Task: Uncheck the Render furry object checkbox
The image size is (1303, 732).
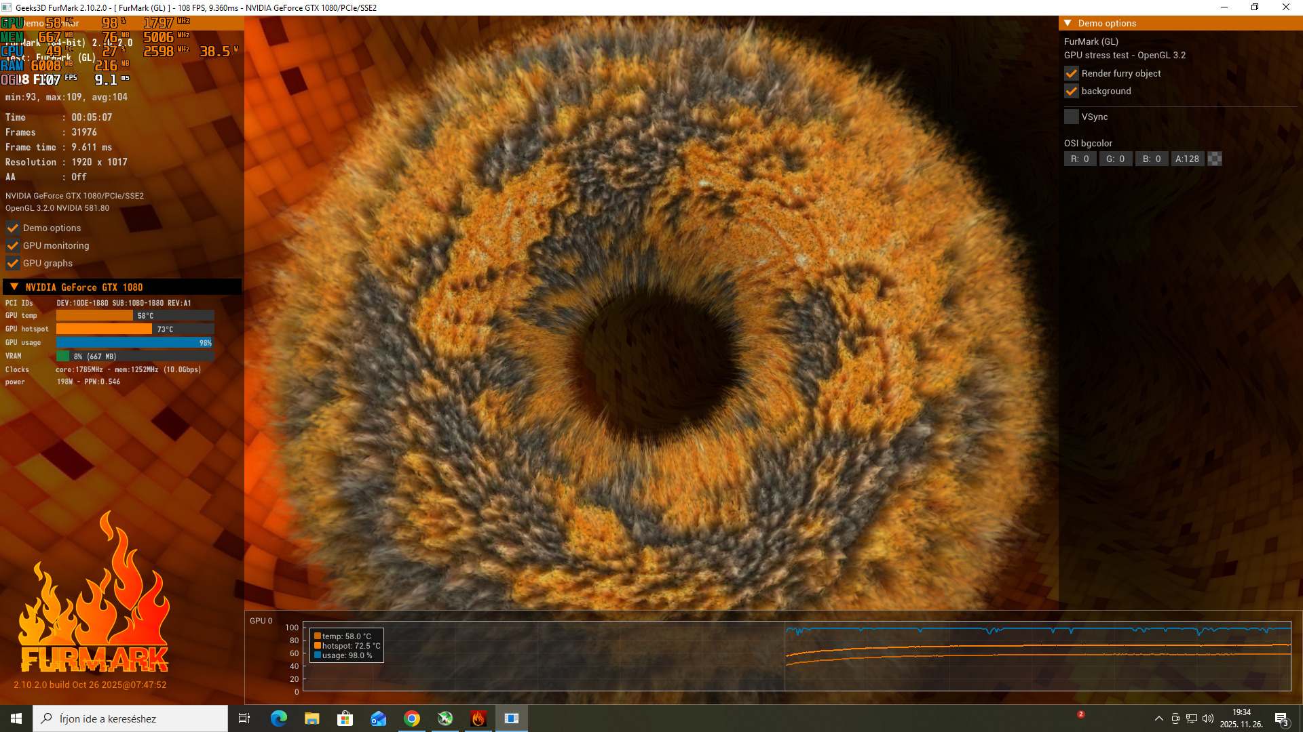Action: [1072, 73]
